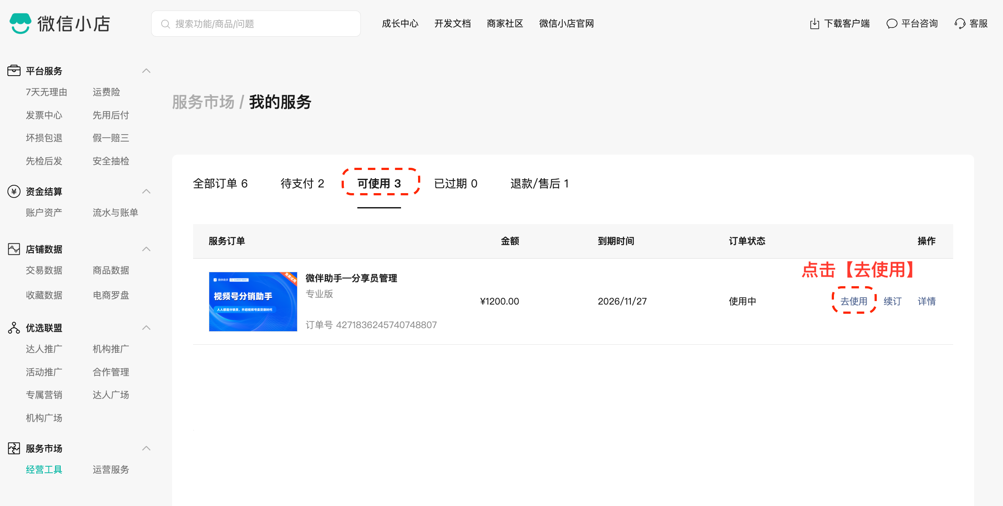
Task: Click the 资金结算 yen icon
Action: pyautogui.click(x=14, y=191)
